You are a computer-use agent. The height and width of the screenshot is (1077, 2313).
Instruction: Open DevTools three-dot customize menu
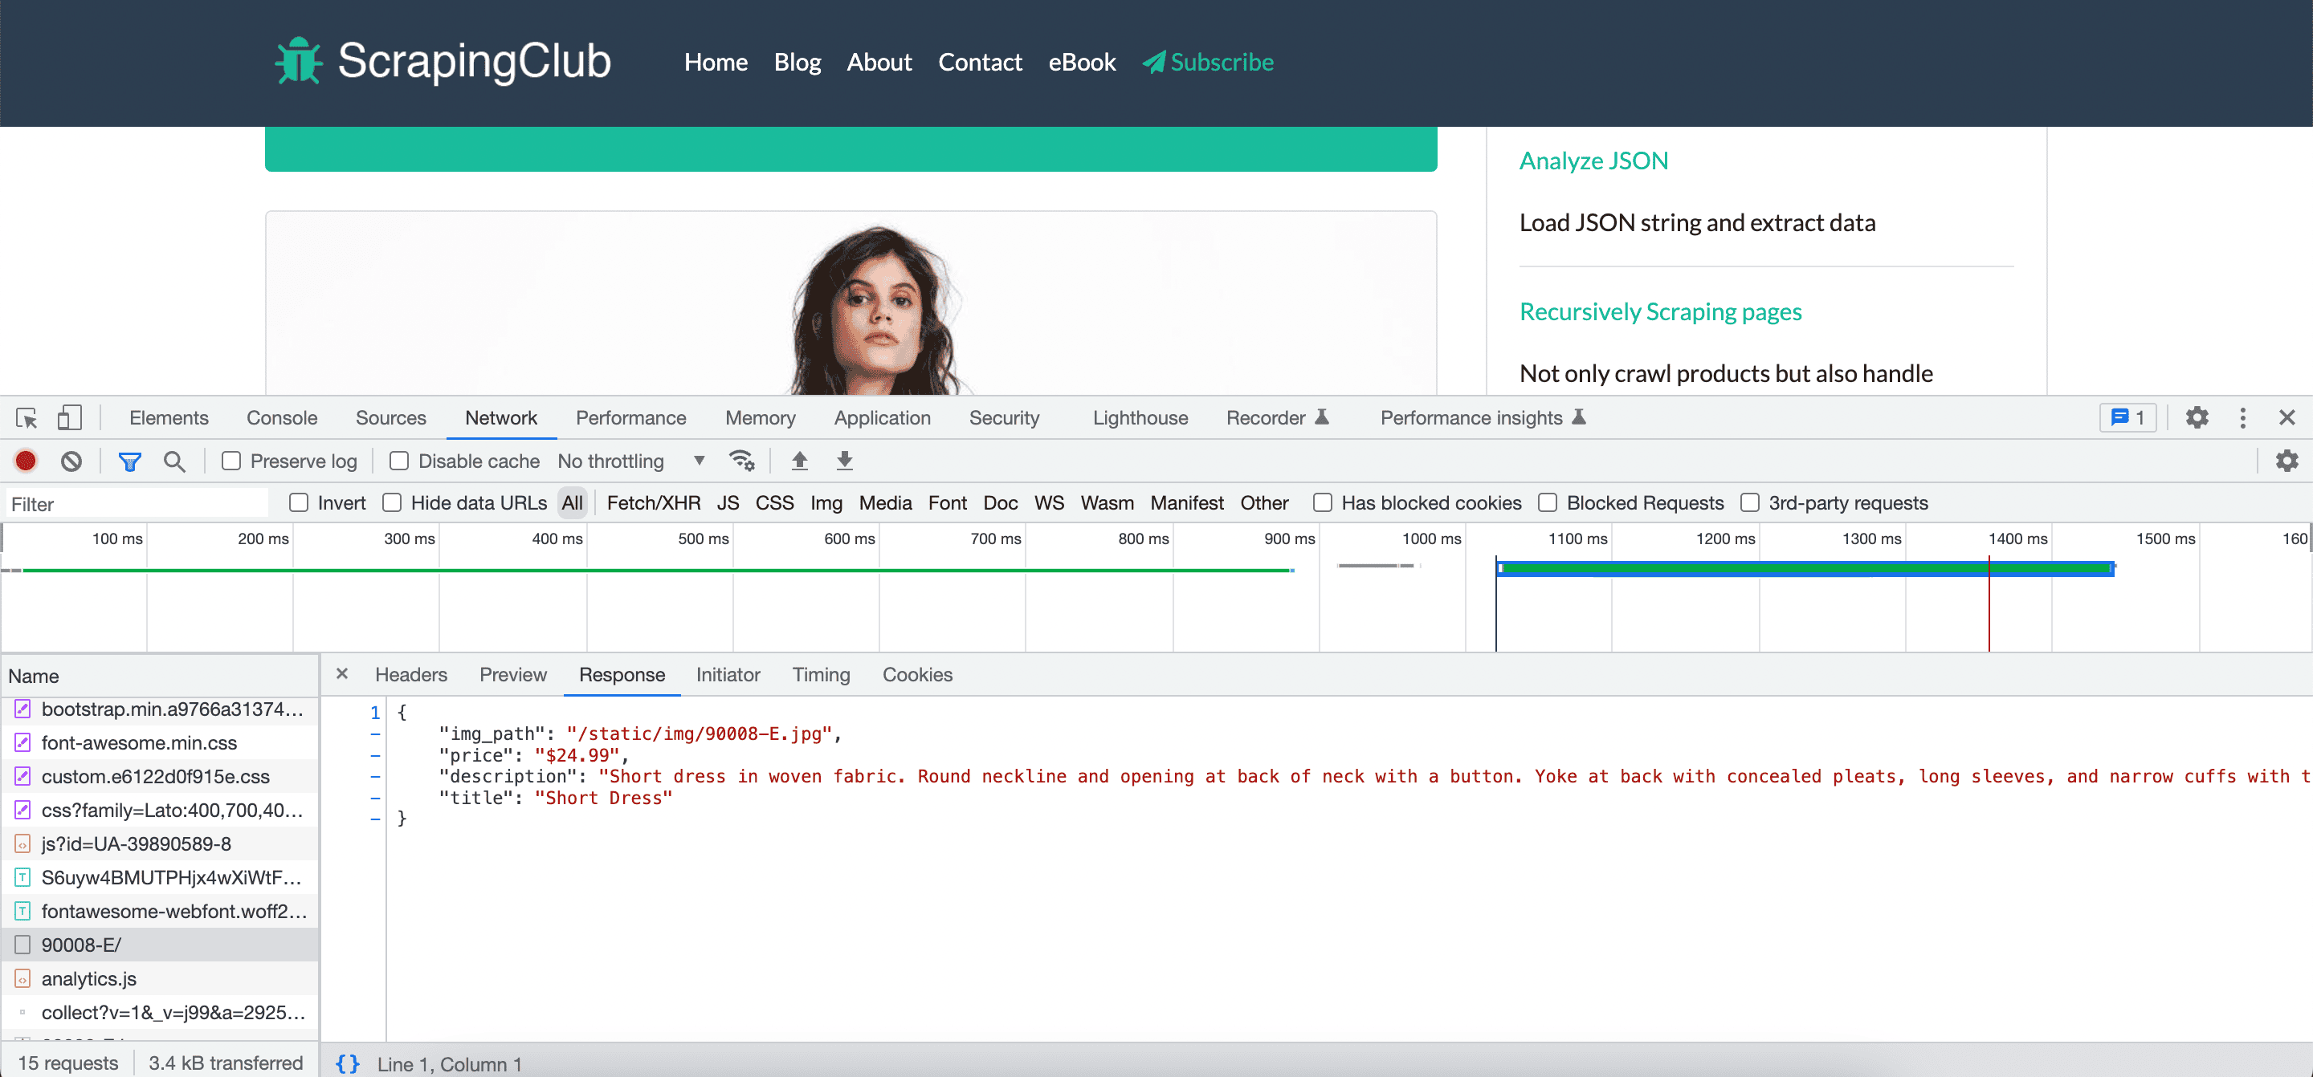point(2242,418)
